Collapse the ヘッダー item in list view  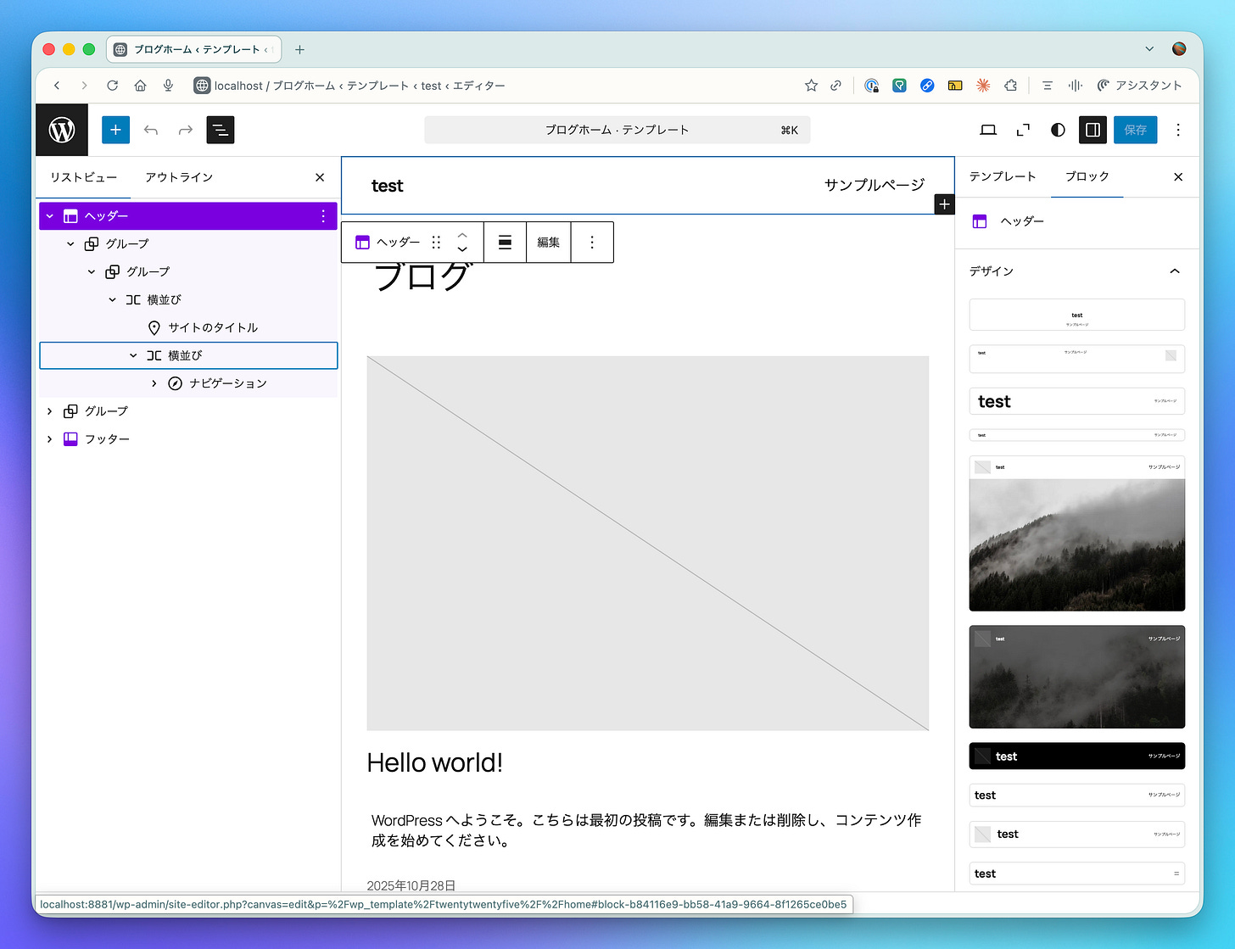click(50, 216)
